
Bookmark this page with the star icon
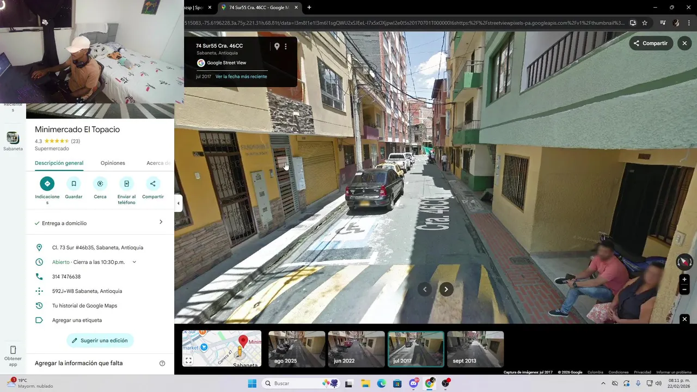[645, 23]
